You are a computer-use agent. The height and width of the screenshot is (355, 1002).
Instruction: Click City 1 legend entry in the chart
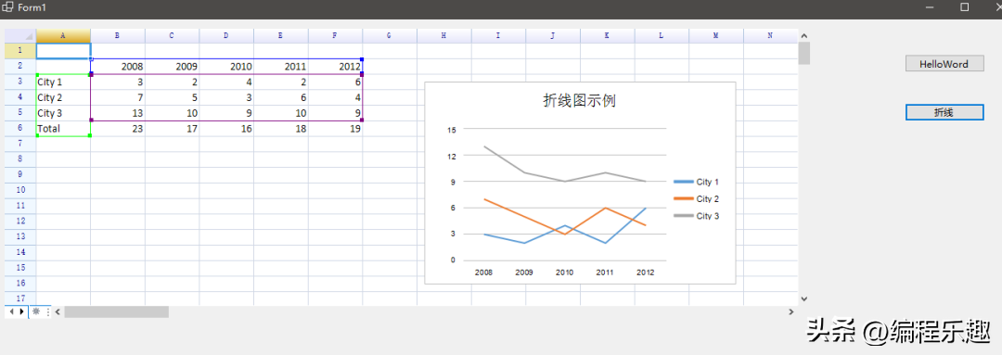[x=697, y=182]
